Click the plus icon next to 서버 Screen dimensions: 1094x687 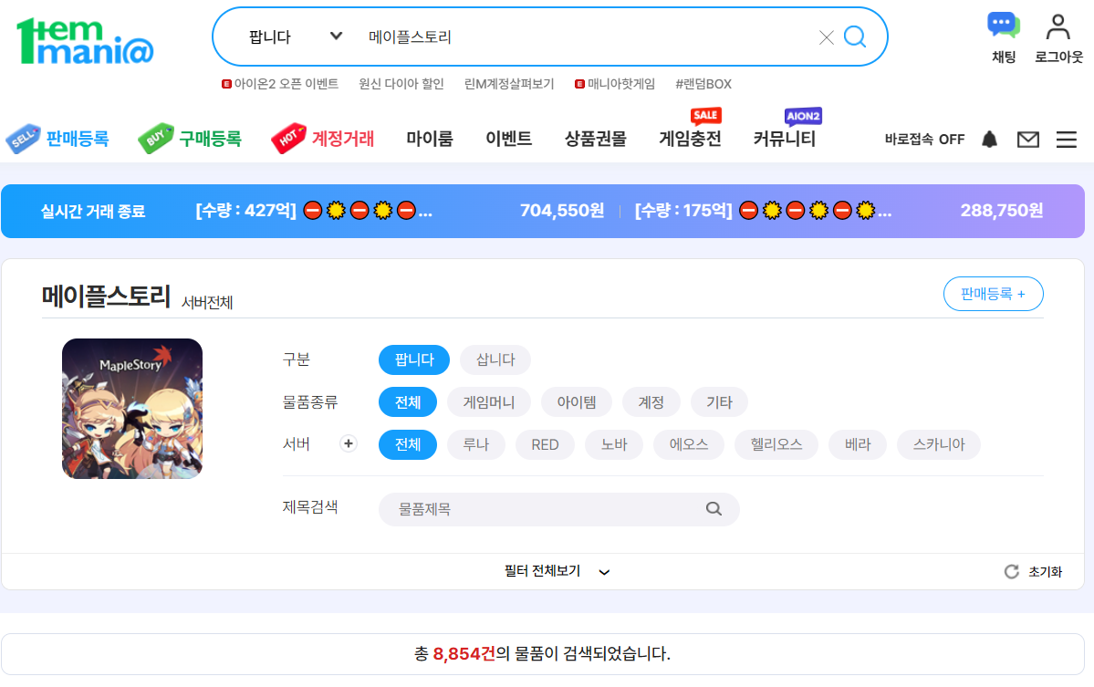(x=349, y=443)
